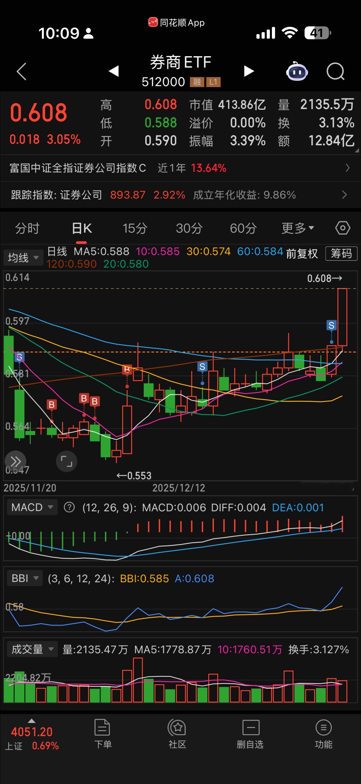This screenshot has height=784, width=361.
Task: Tap the B marker at chart's left
Action: tap(52, 405)
